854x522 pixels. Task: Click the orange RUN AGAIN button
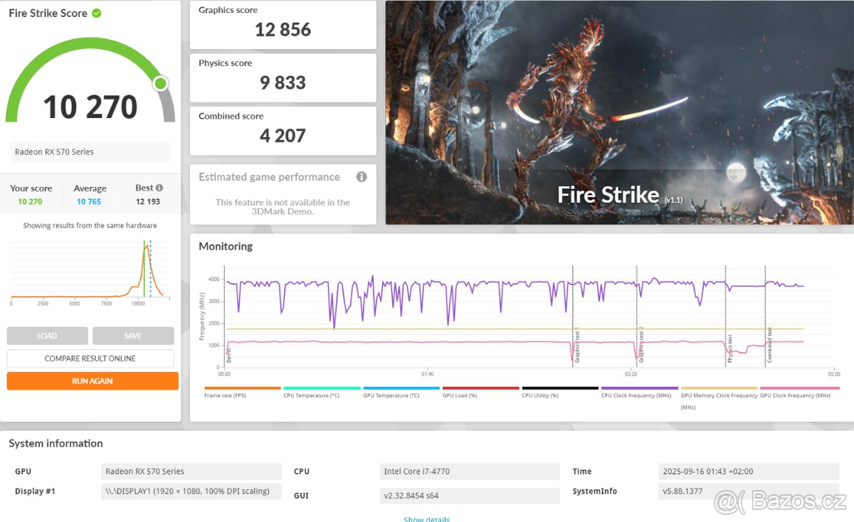(x=93, y=381)
